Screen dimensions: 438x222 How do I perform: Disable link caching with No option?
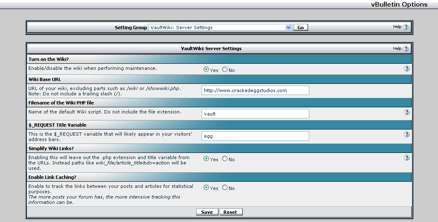(x=225, y=187)
